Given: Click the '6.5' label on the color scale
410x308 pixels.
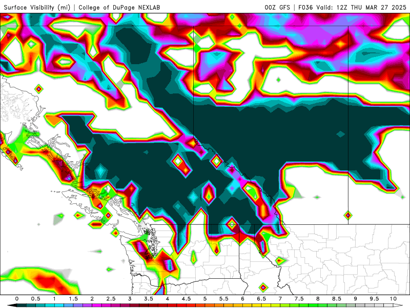Looking at the screenshot, I should pyautogui.click(x=261, y=299).
